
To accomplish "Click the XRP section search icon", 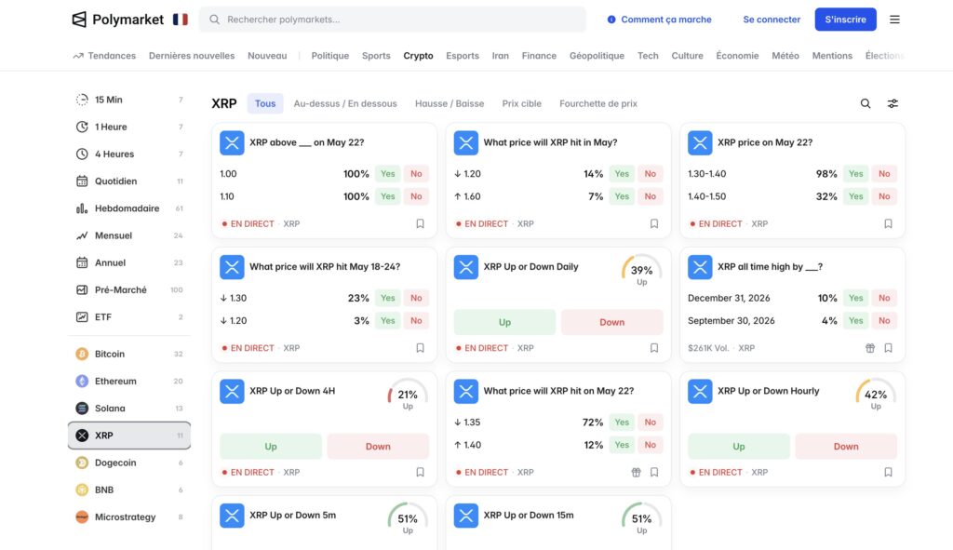I will click(x=866, y=103).
